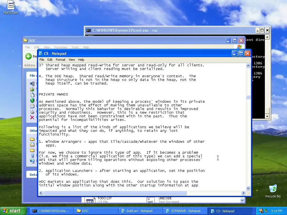Click the 3:16 PM clock in the tray
The width and height of the screenshot is (287, 215).
(x=277, y=211)
